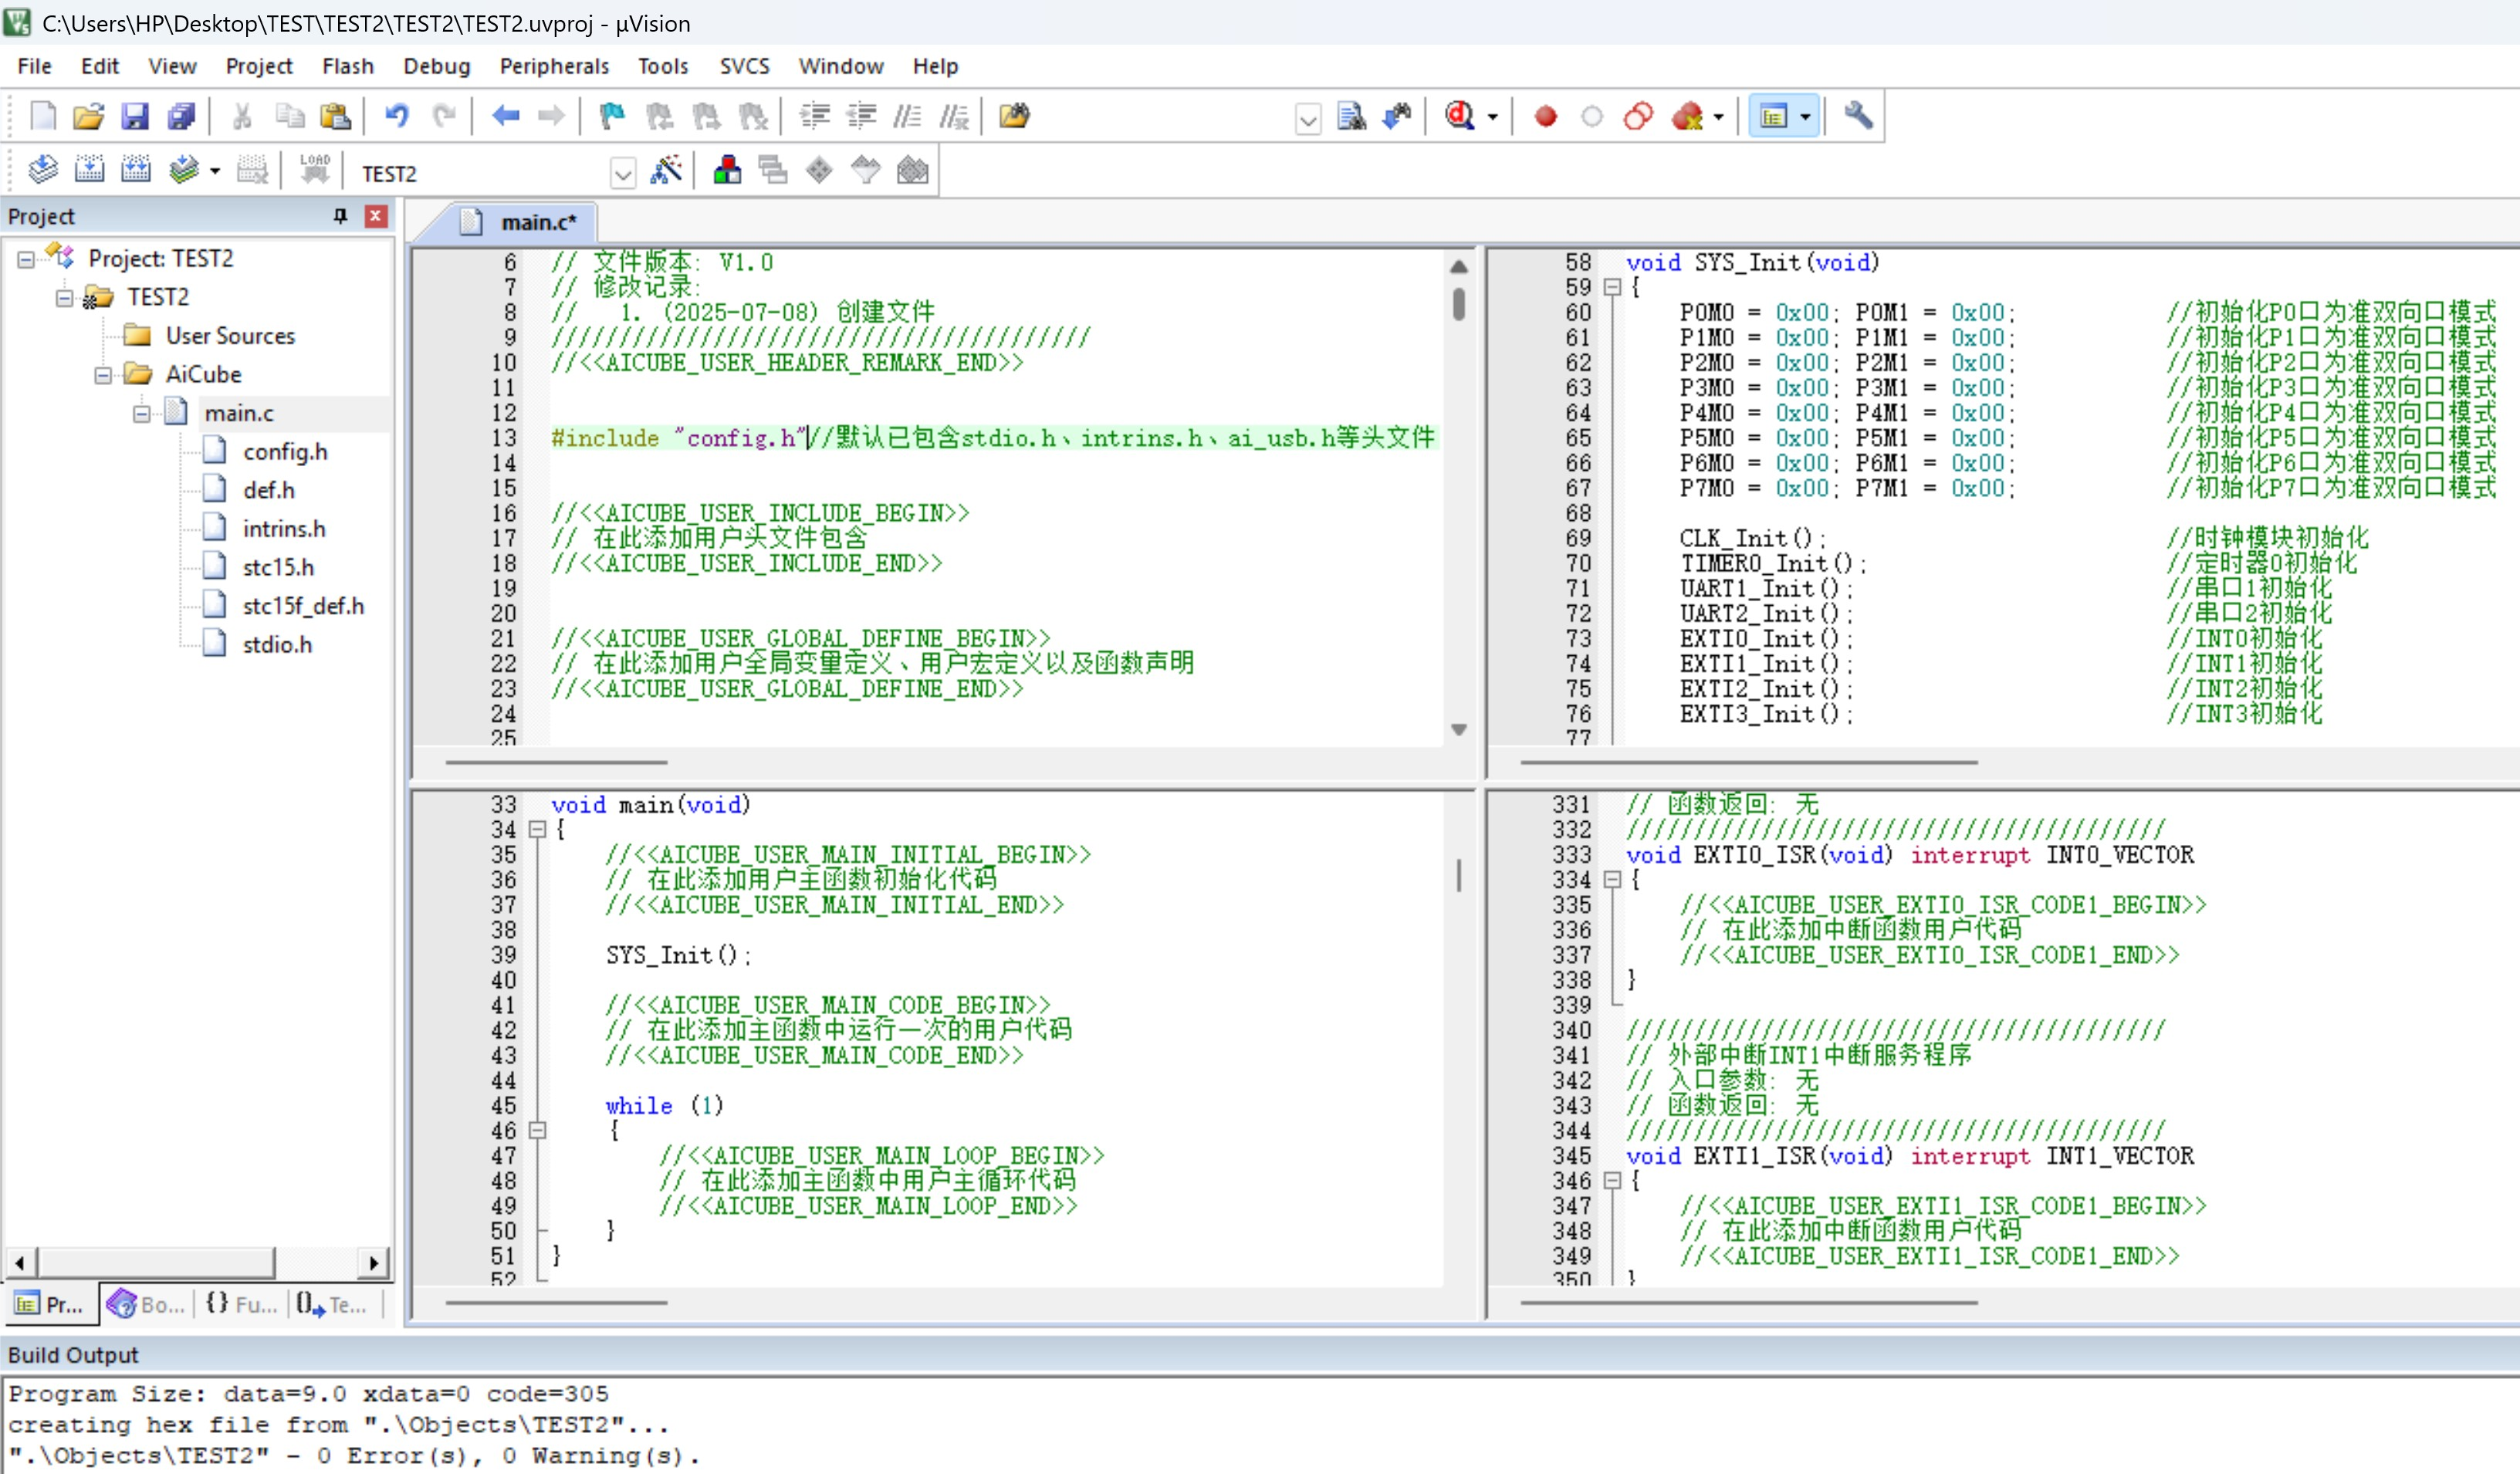The image size is (2520, 1474).
Task: Open Configuration wrench icon
Action: [x=1858, y=116]
